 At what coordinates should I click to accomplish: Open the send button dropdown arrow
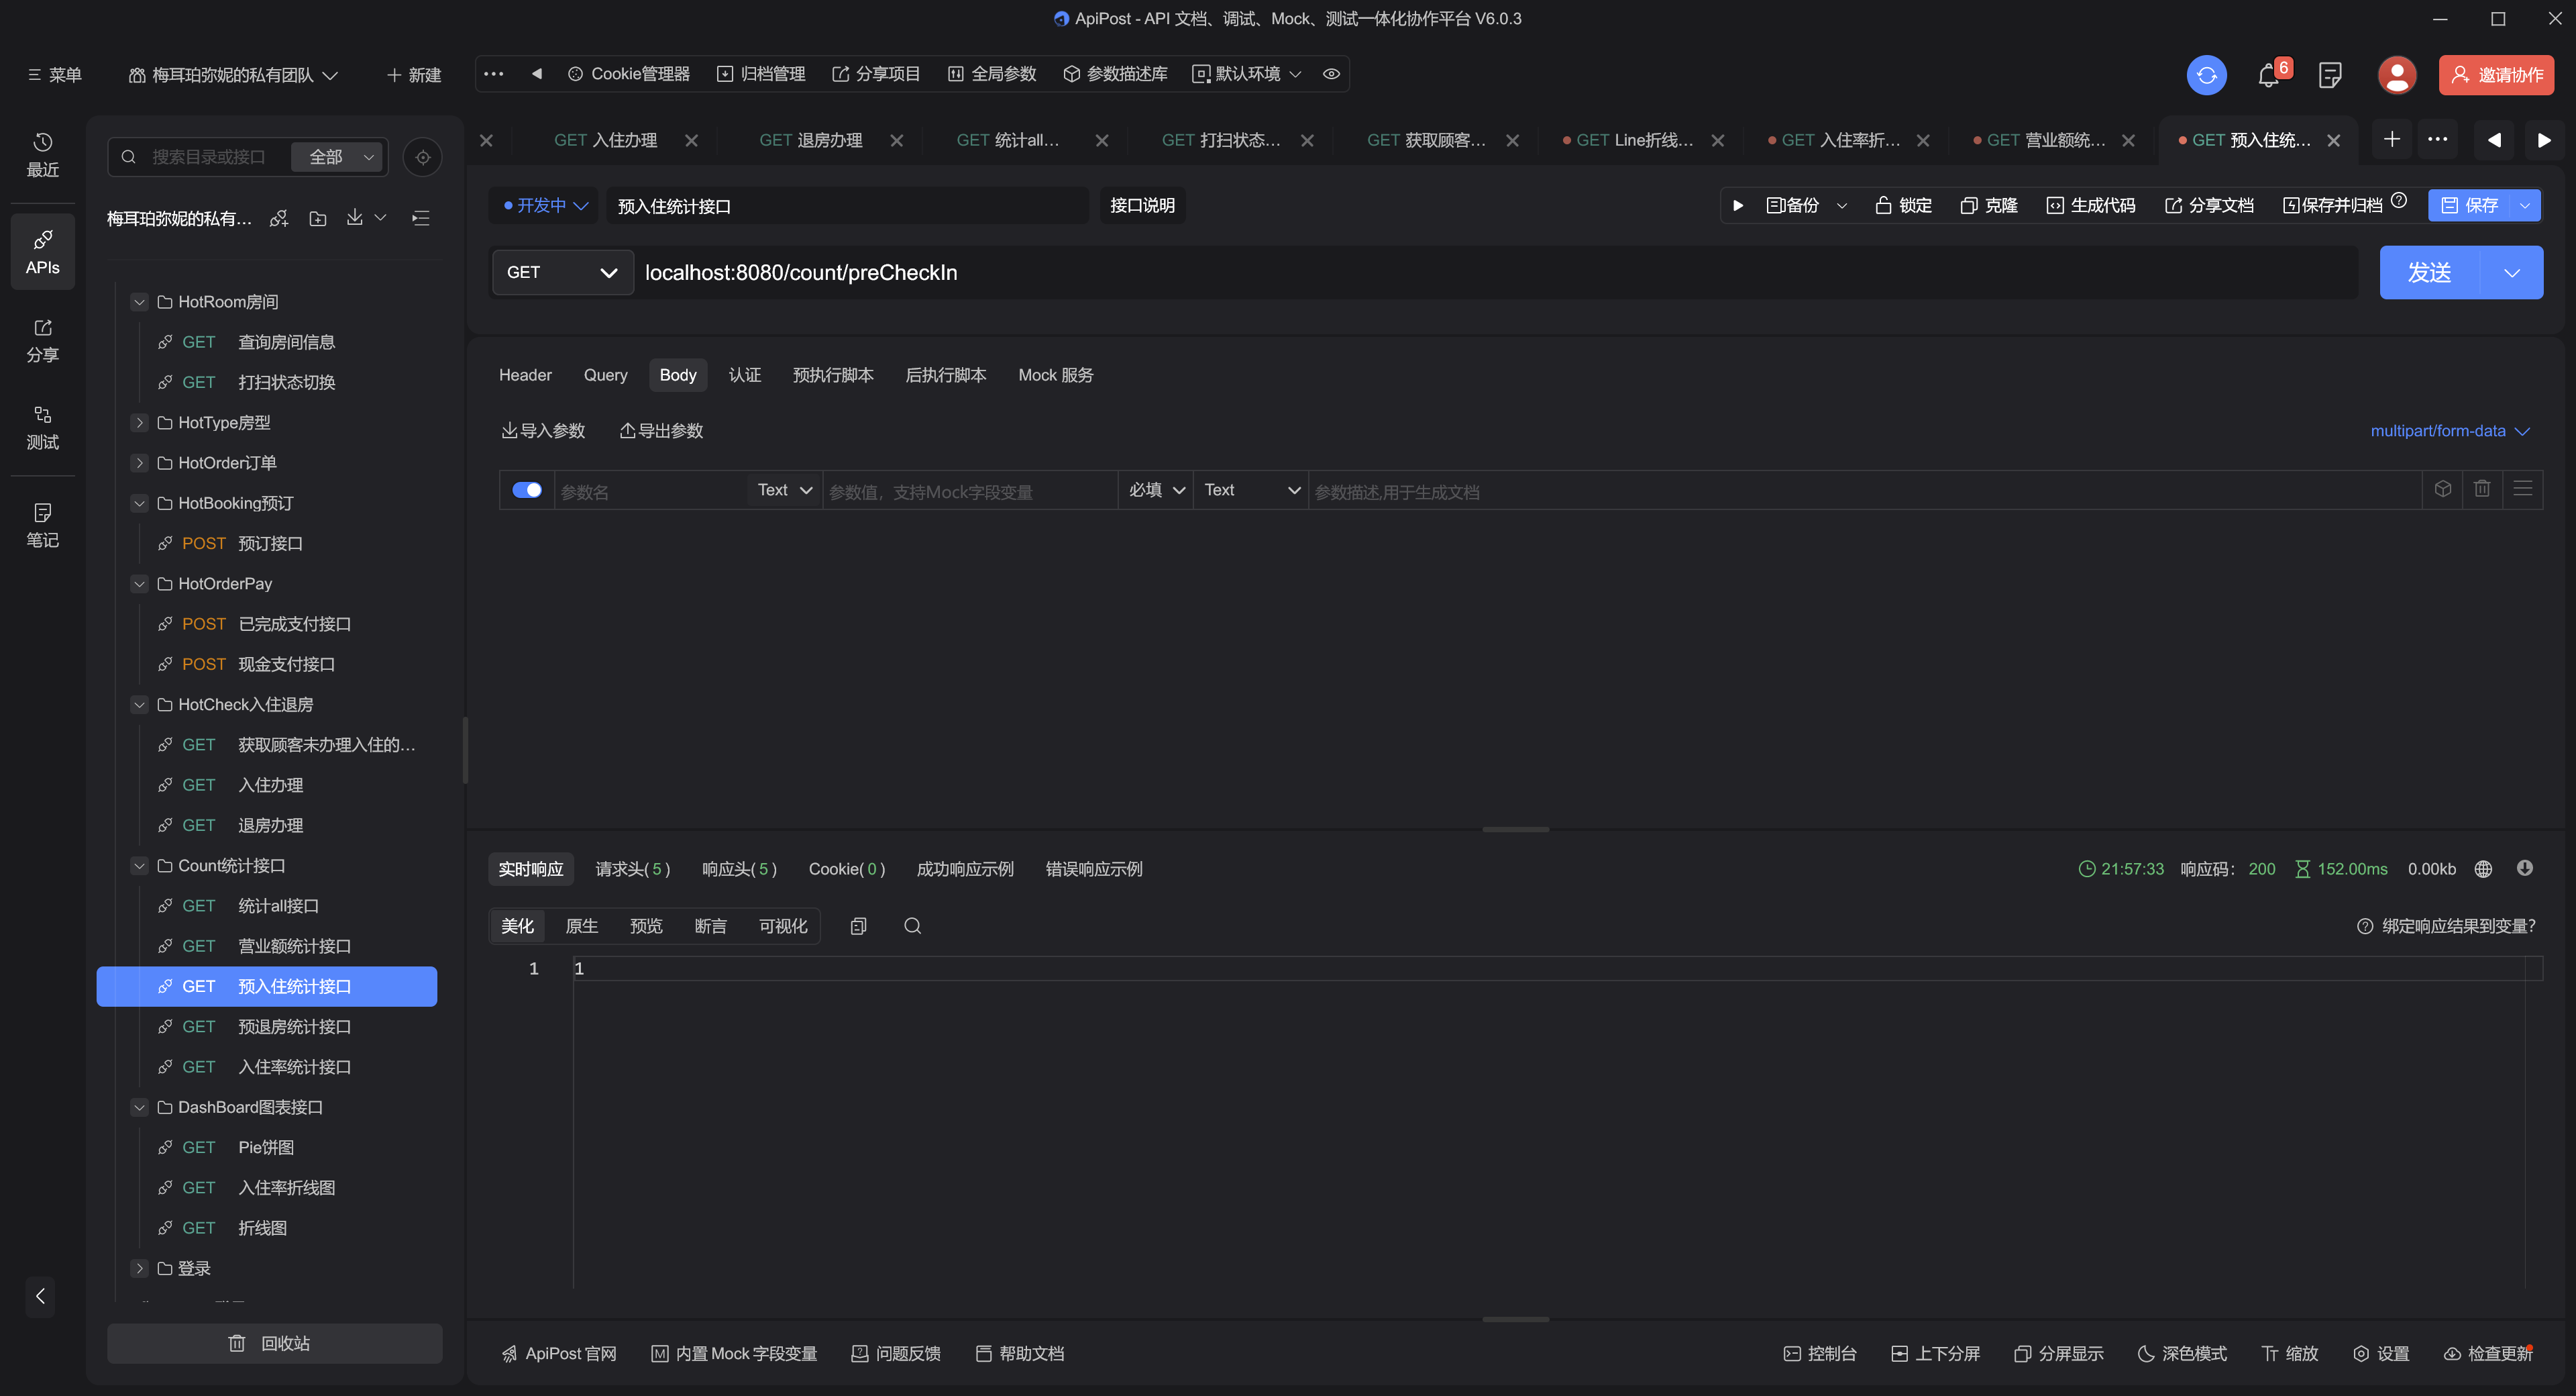tap(2512, 272)
